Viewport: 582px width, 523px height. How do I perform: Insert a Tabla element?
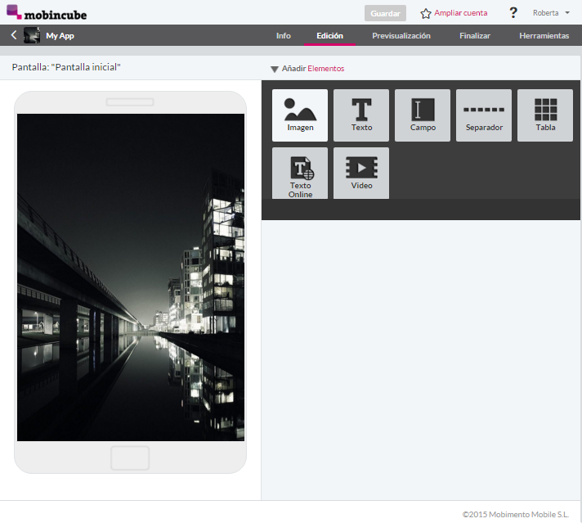(x=545, y=115)
